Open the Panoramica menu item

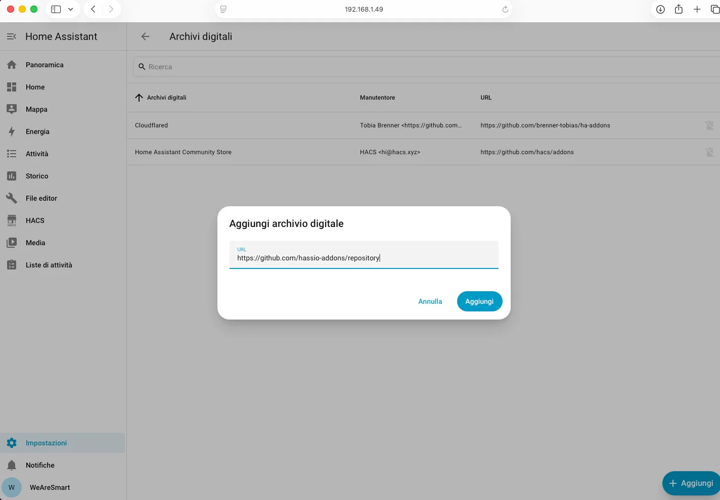(63, 65)
